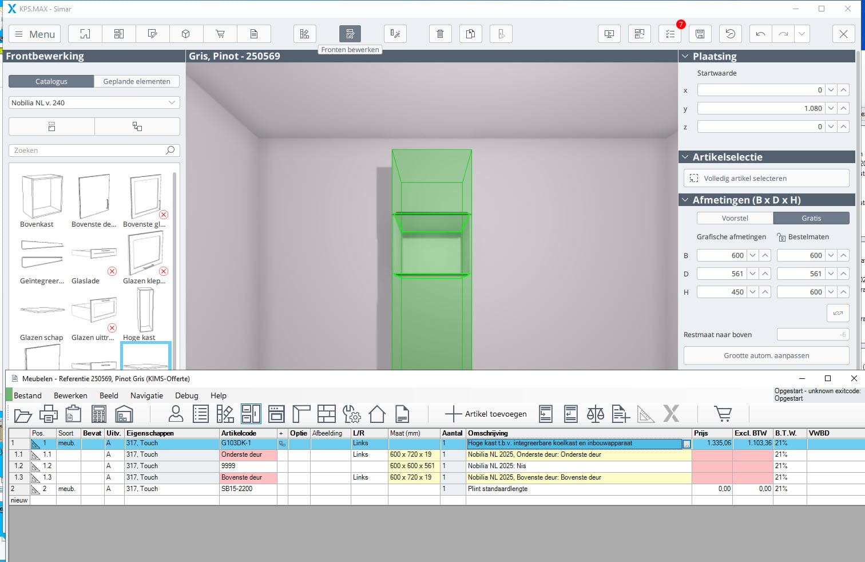Click the trash delete icon in top toolbar

[x=440, y=34]
